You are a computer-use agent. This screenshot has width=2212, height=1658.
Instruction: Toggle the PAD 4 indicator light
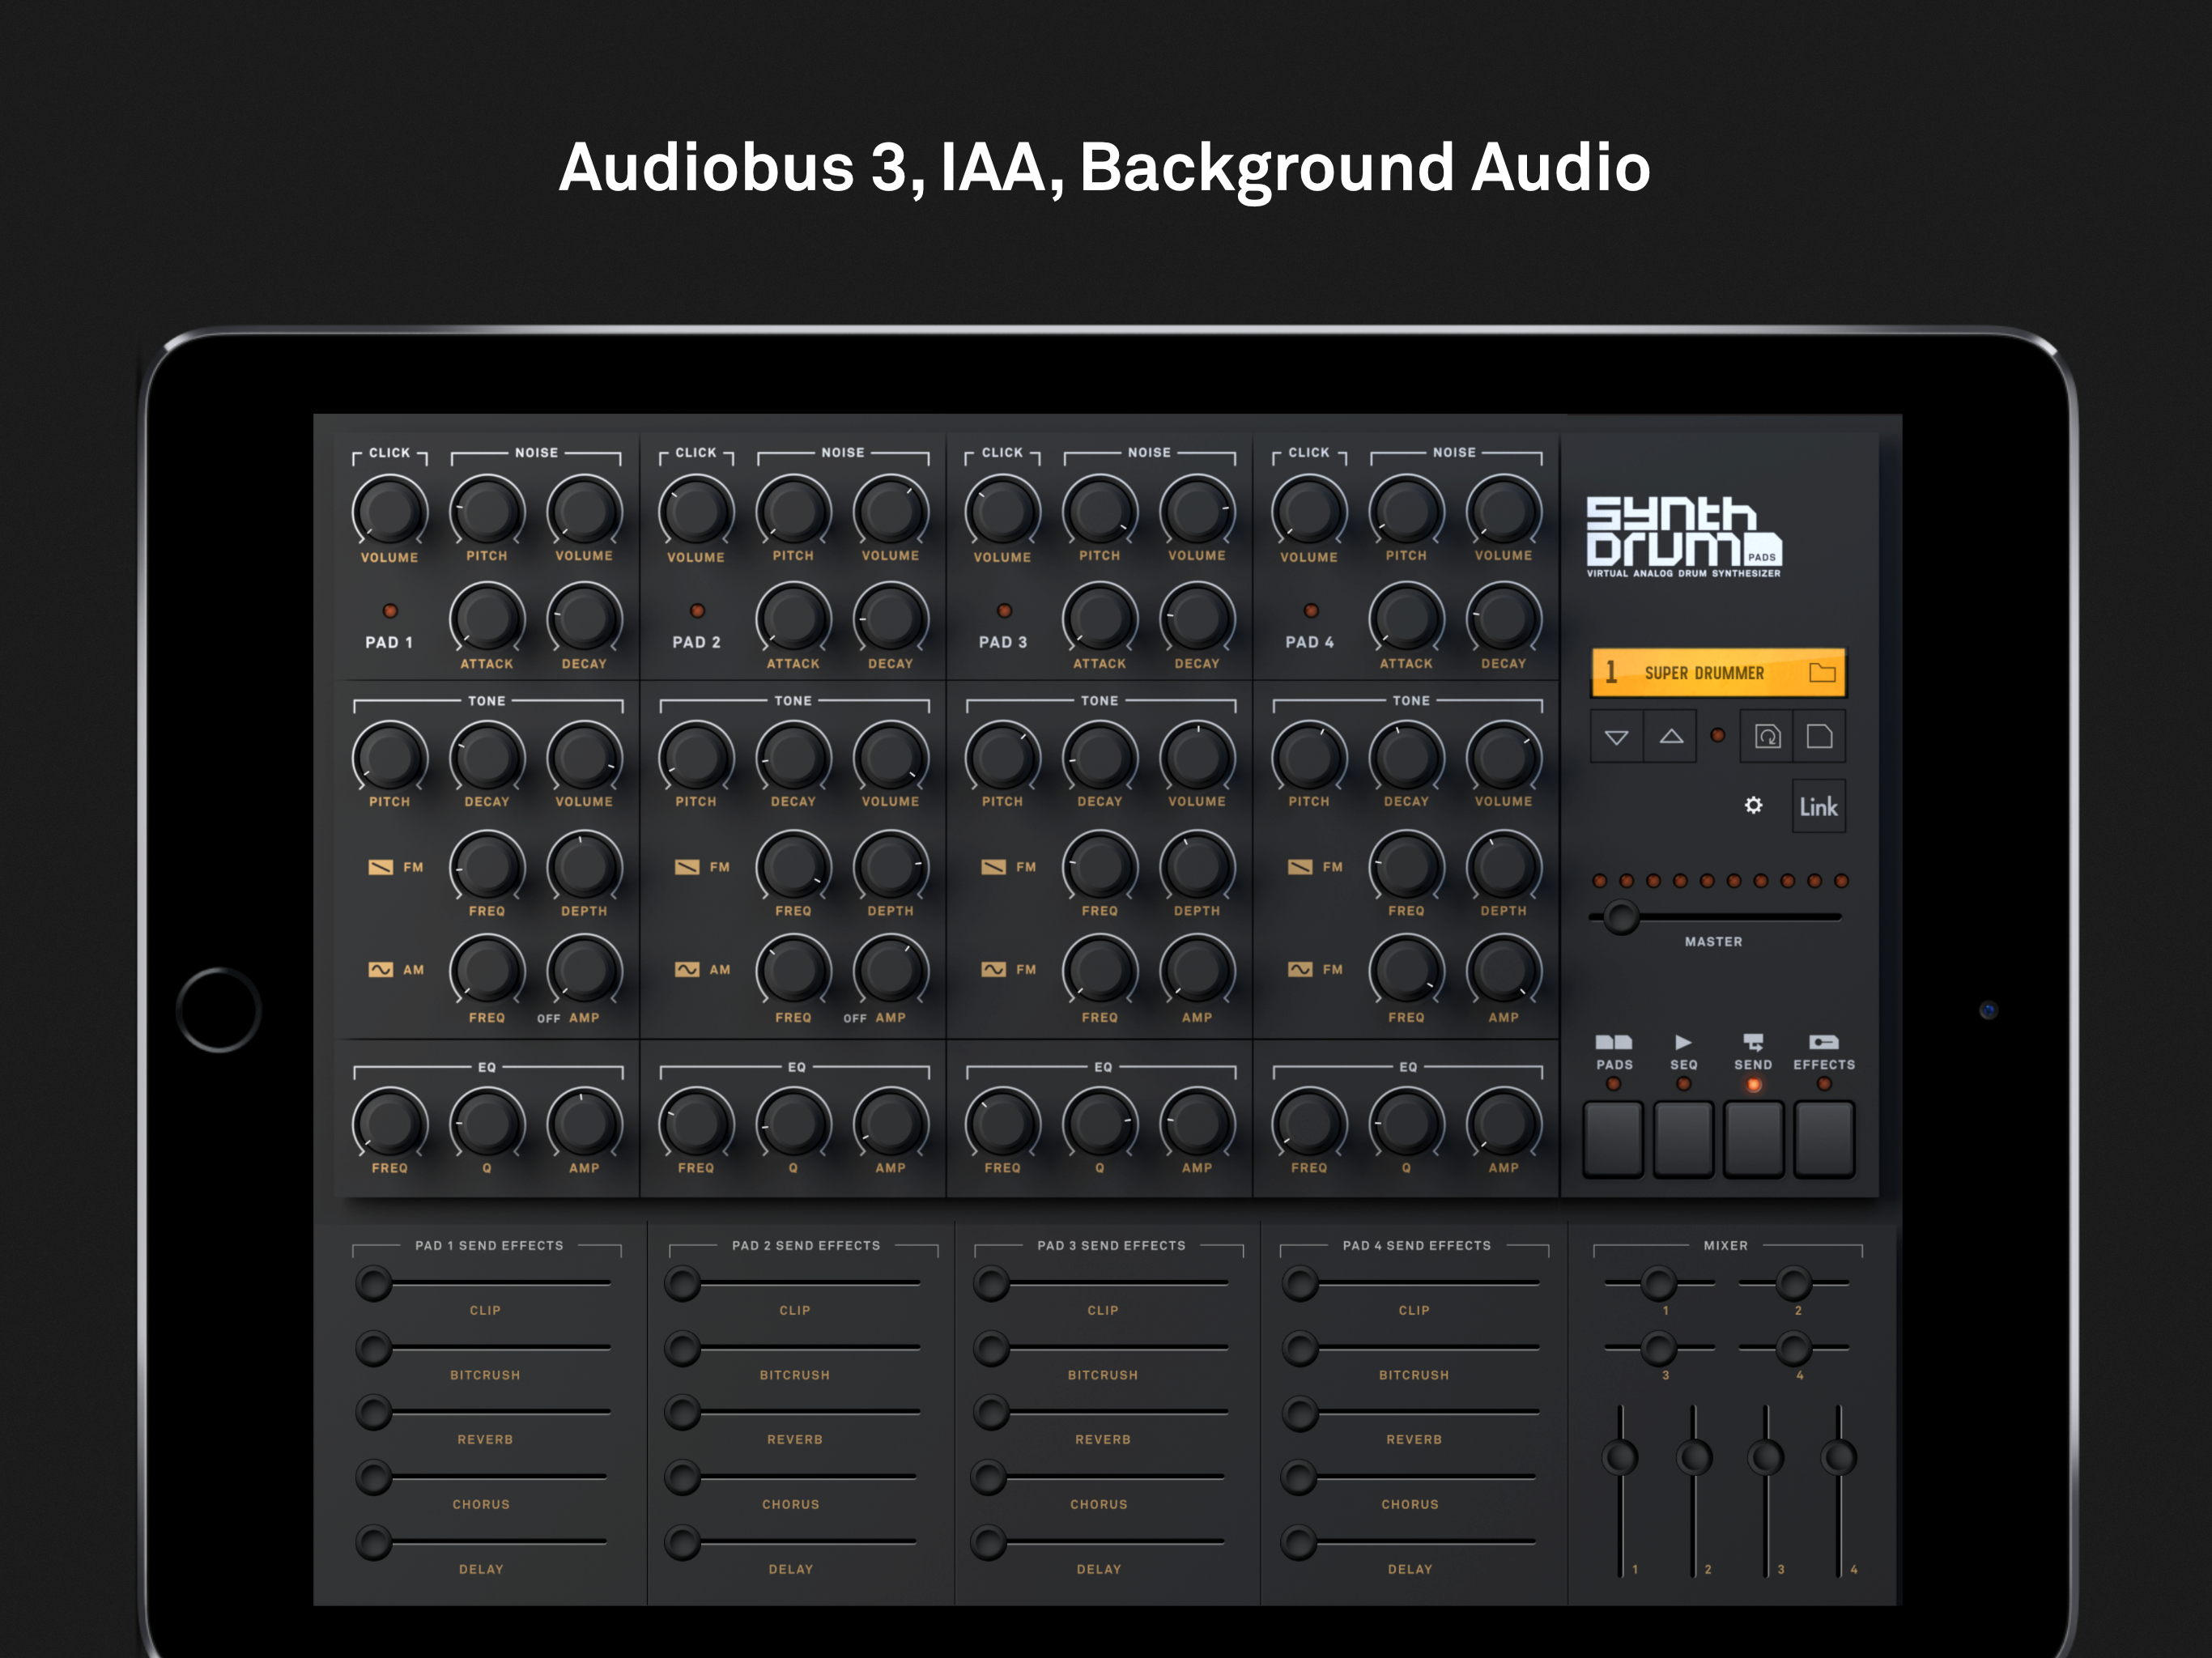coord(1310,611)
